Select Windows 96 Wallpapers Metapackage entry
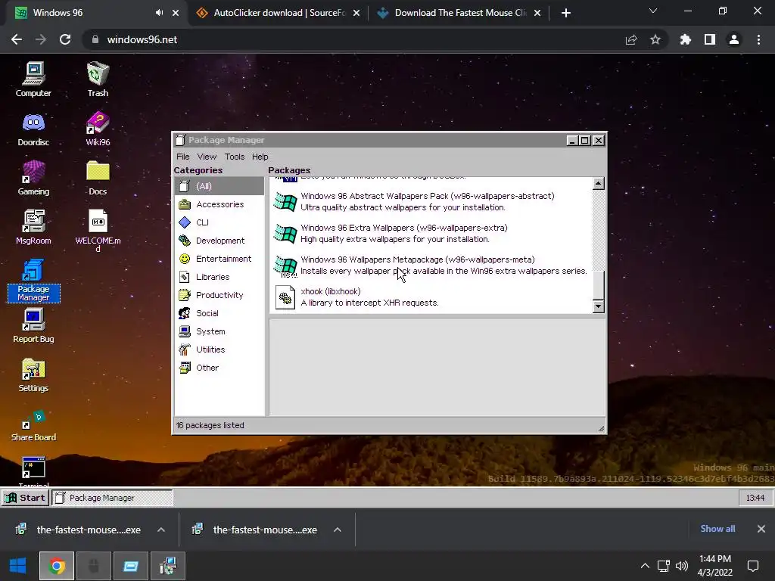 pos(431,266)
